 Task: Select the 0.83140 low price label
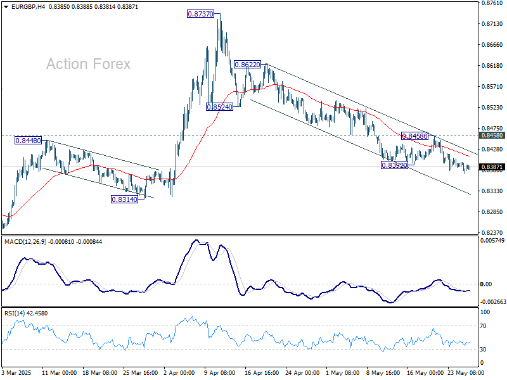pyautogui.click(x=124, y=199)
